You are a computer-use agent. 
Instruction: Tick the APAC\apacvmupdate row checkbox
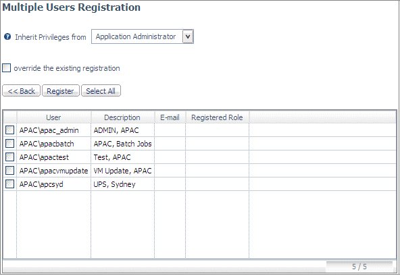tap(9, 171)
